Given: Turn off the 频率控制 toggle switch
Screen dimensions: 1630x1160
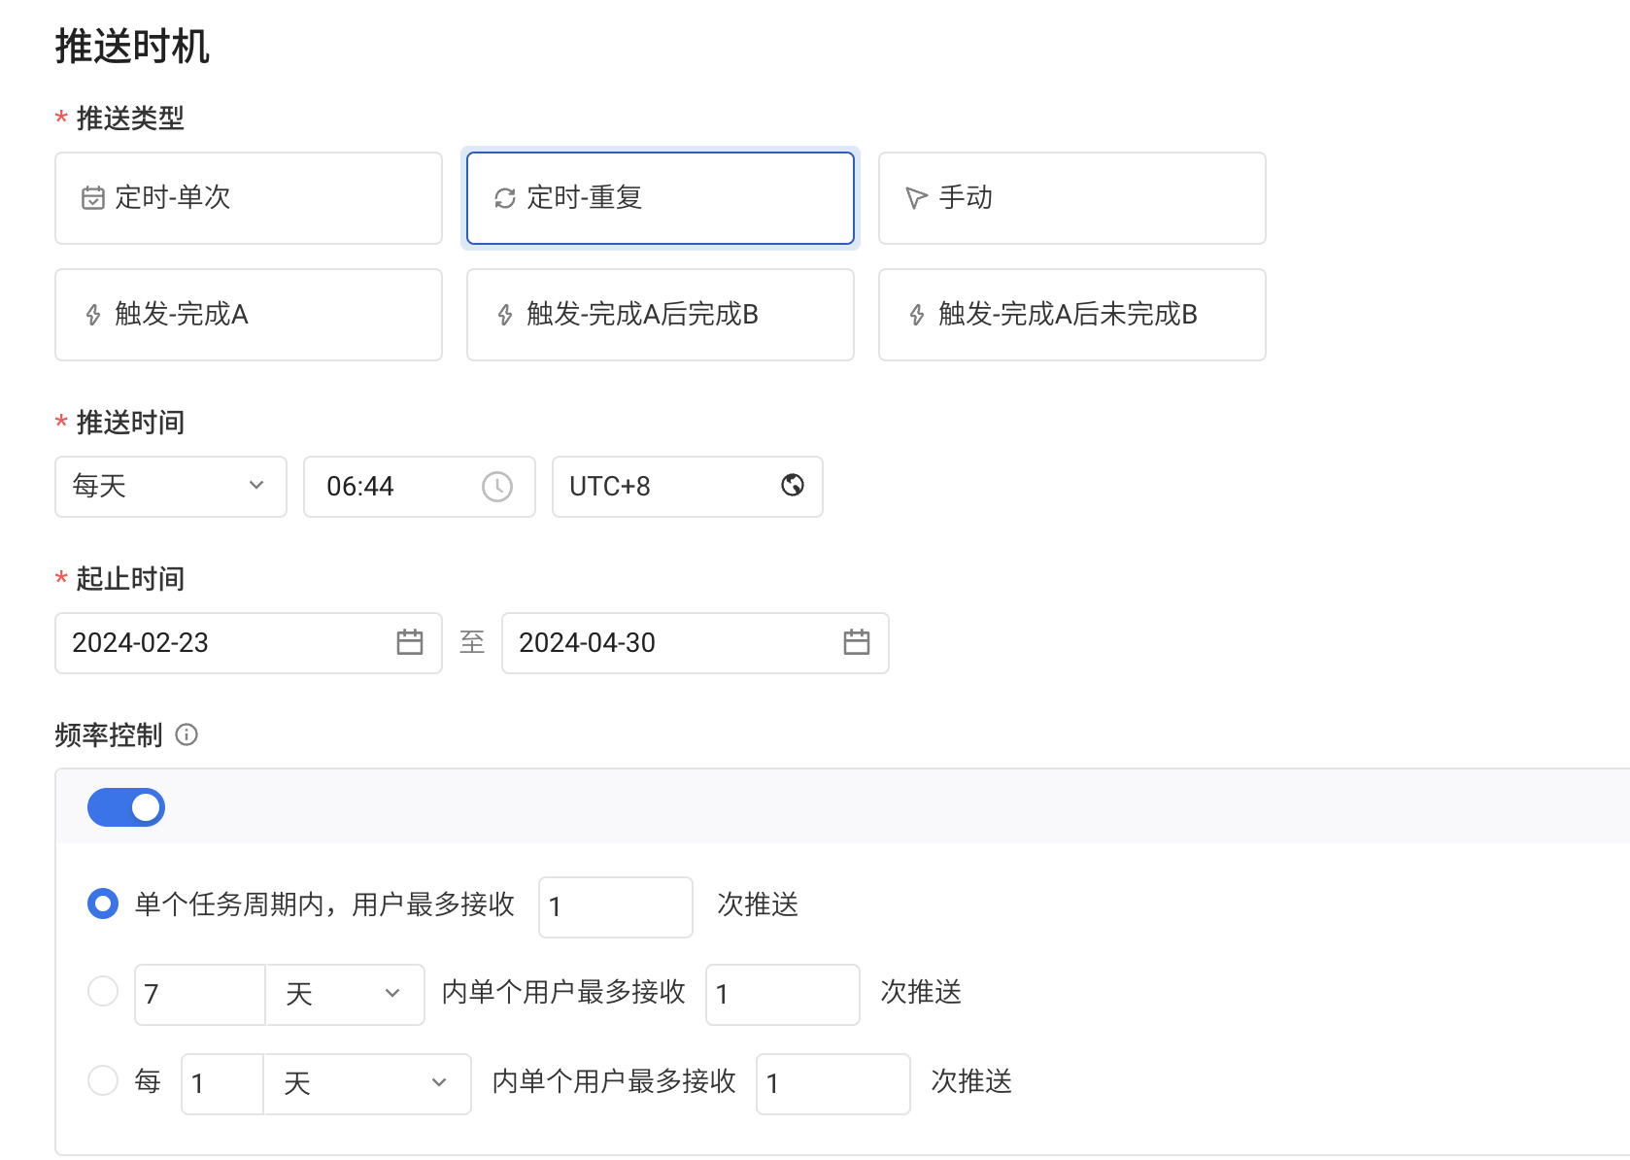Looking at the screenshot, I should pyautogui.click(x=126, y=807).
